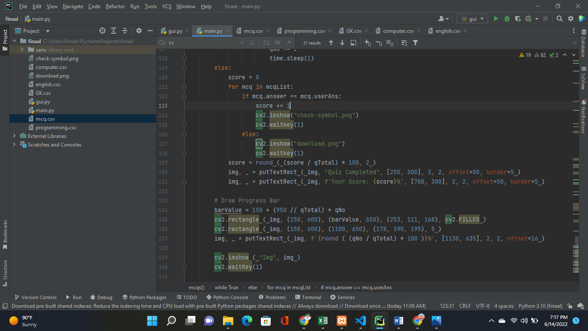Expand the venv folder
Image resolution: width=588 pixels, height=331 pixels.
pyautogui.click(x=23, y=50)
